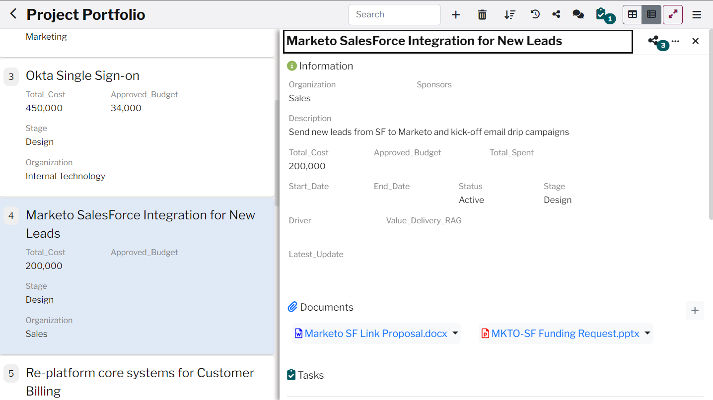This screenshot has width=713, height=400.
Task: Expand the dropdown for MKTO-SF Funding Request.pptx
Action: coord(647,333)
